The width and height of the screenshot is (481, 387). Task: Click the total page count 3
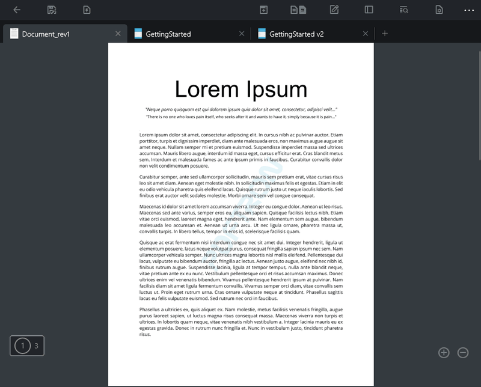pyautogui.click(x=36, y=346)
